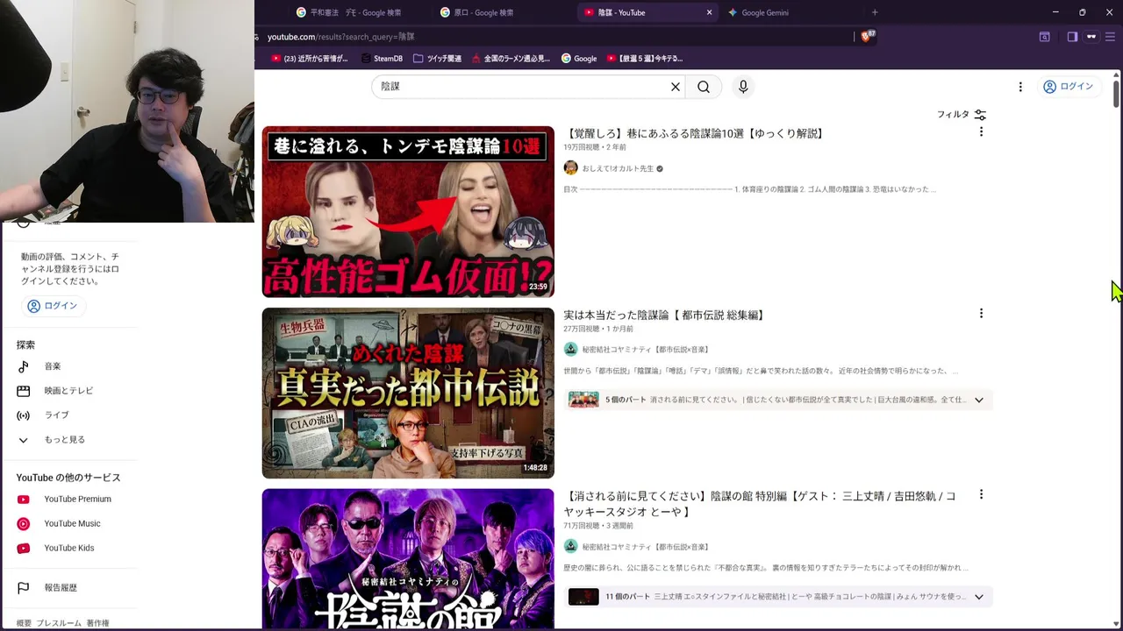Open the more-options menu for 陰謀の館 特別編 video
This screenshot has height=631, width=1123.
[981, 495]
